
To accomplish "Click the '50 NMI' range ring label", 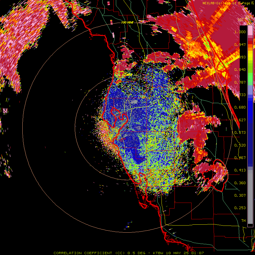I will (x=127, y=75).
